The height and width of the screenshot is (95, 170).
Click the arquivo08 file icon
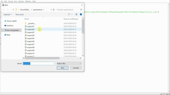[26, 47]
